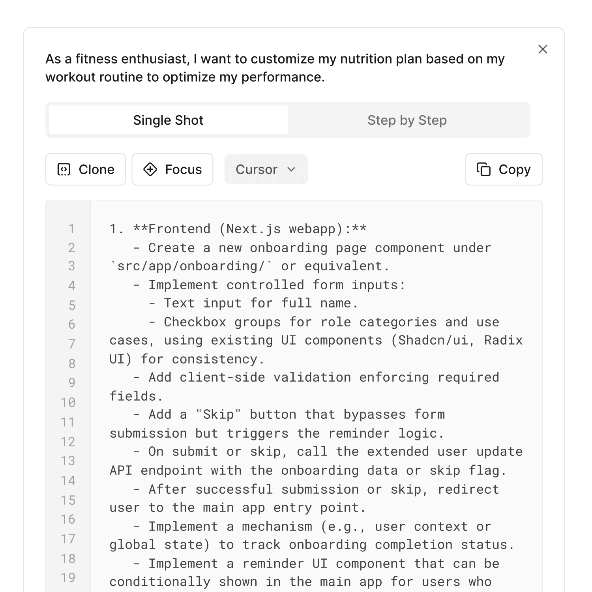The image size is (592, 592).
Task: Switch to the Step by Step tab
Action: [407, 120]
